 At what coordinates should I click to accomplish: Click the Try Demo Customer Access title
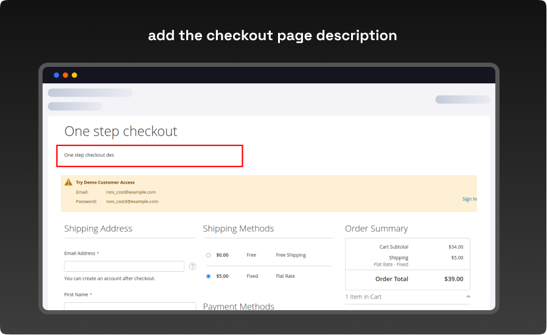[105, 182]
